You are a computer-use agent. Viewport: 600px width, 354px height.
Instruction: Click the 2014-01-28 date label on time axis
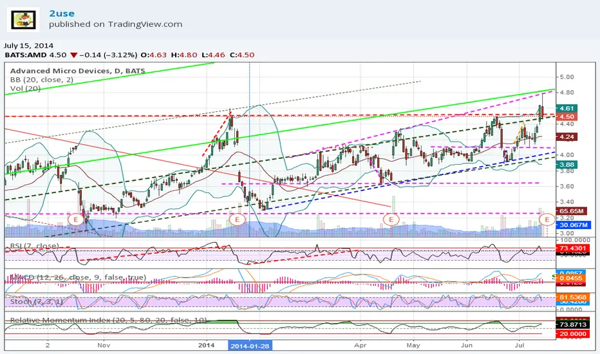250,346
